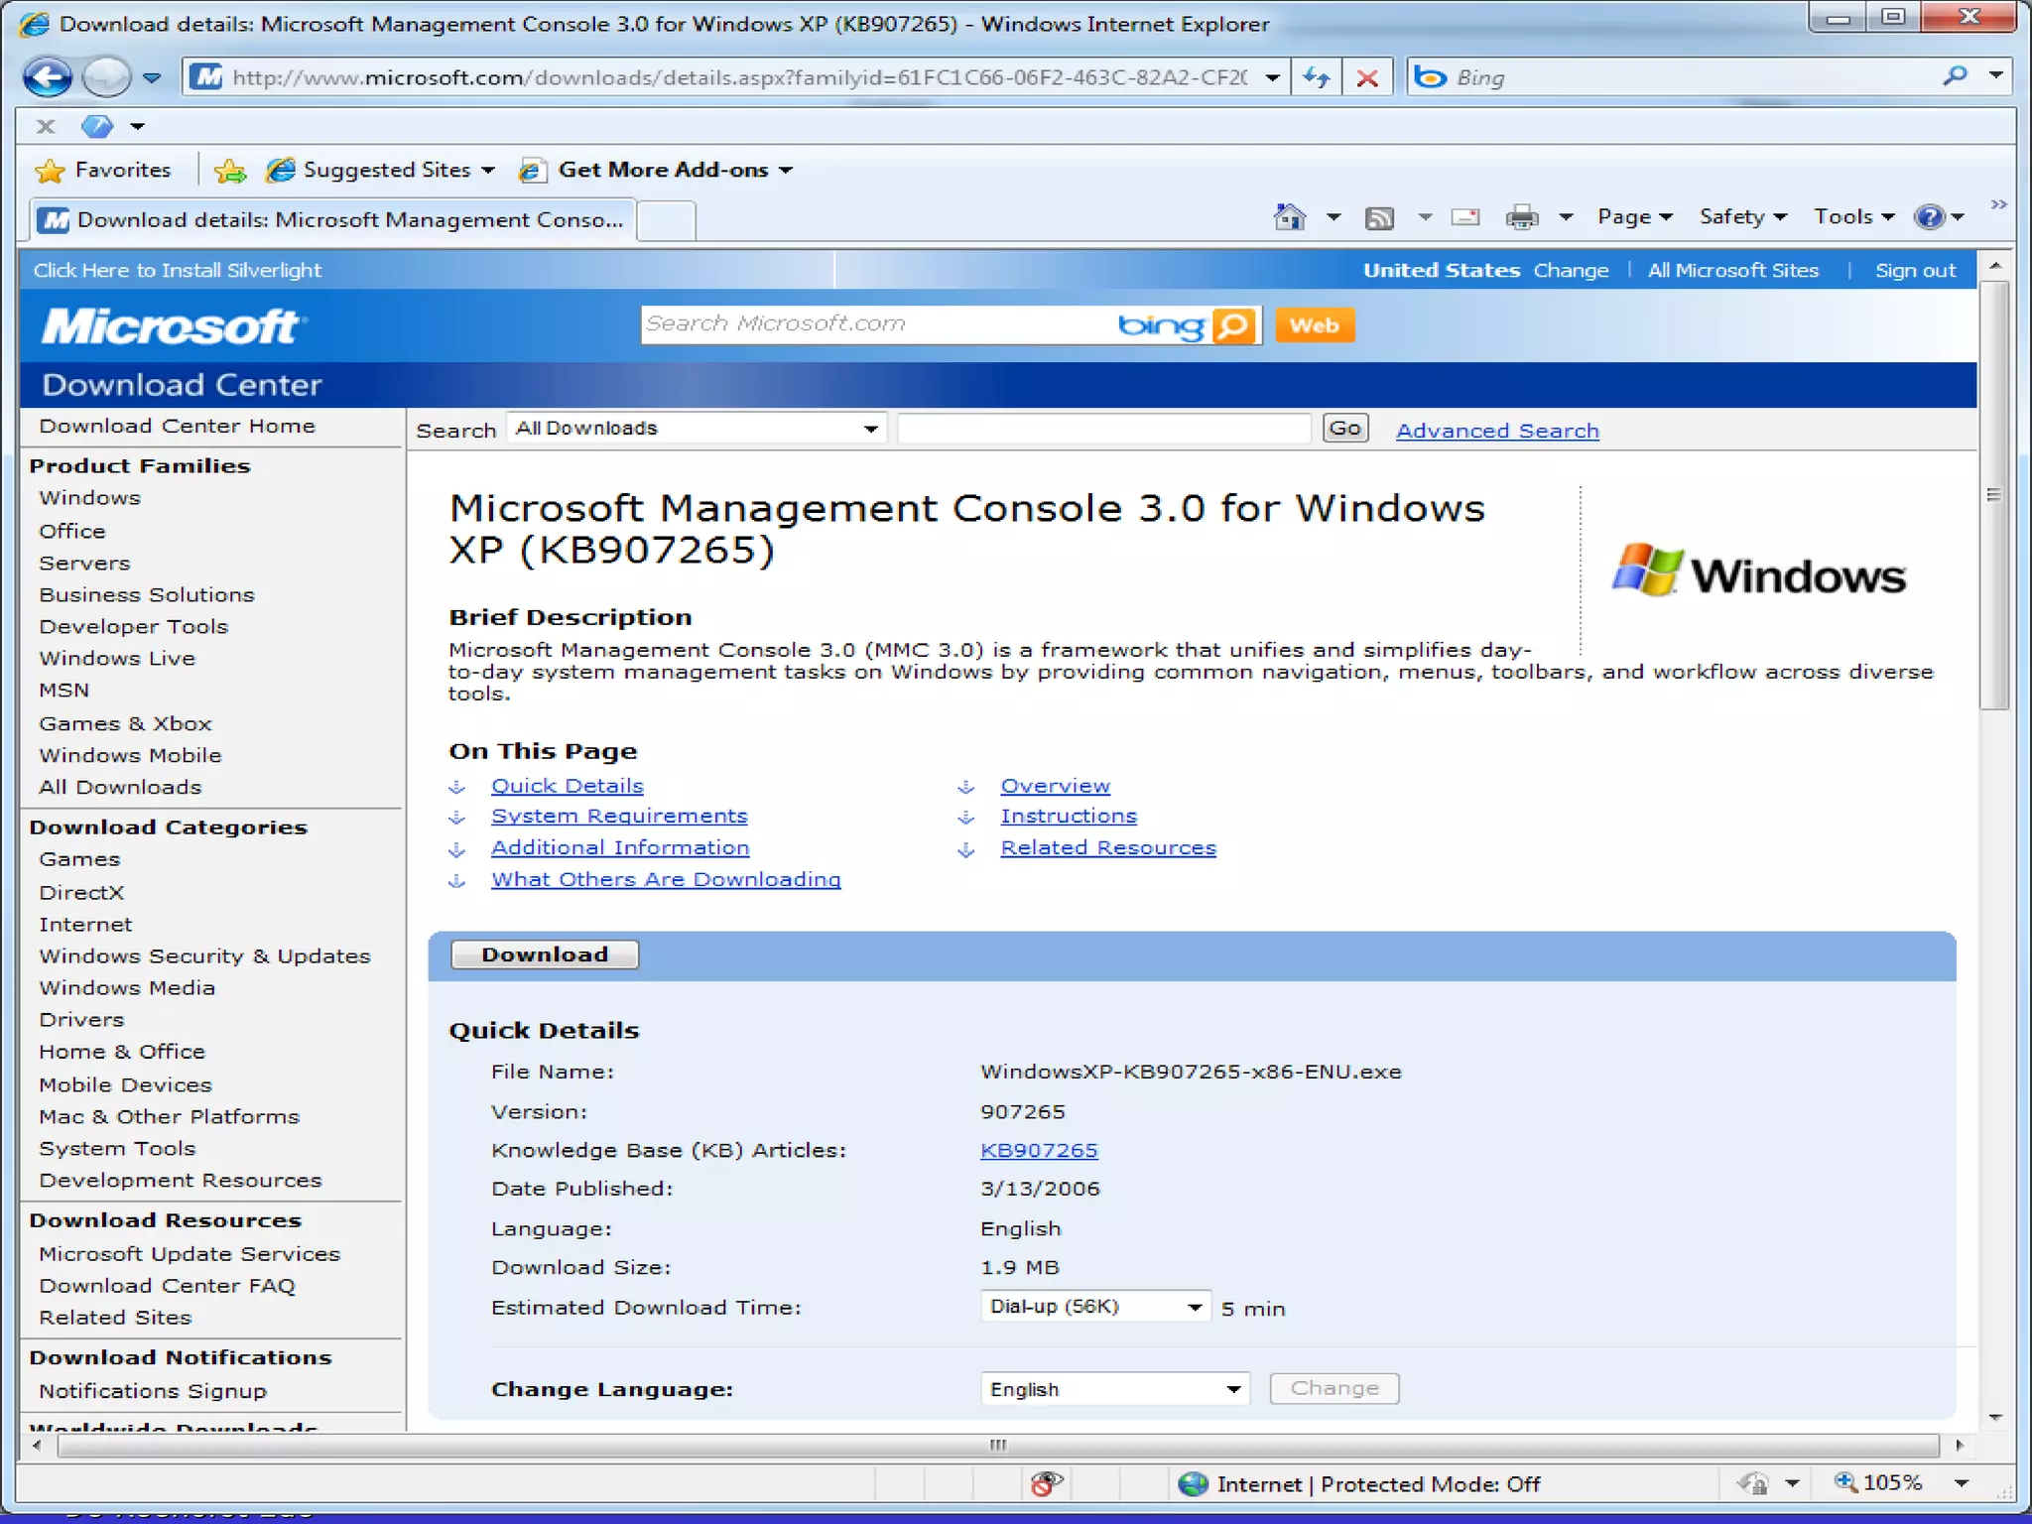Click the browser Back arrow button
This screenshot has width=2032, height=1524.
coord(47,76)
